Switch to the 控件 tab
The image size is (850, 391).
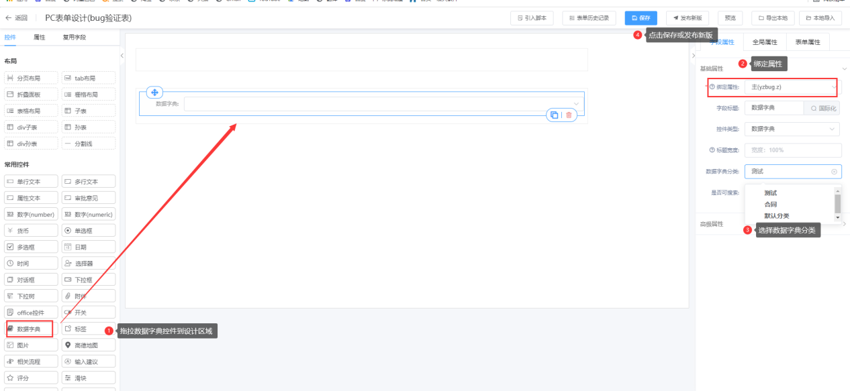[x=10, y=38]
